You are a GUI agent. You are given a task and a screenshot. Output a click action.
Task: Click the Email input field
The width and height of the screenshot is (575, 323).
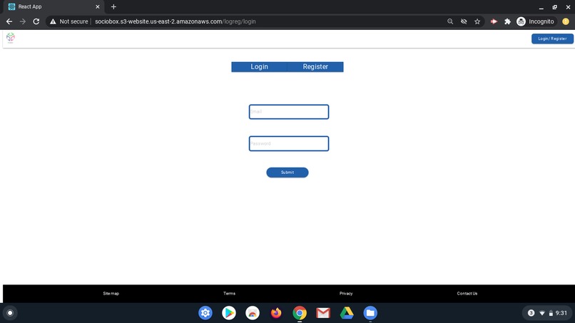tap(289, 112)
